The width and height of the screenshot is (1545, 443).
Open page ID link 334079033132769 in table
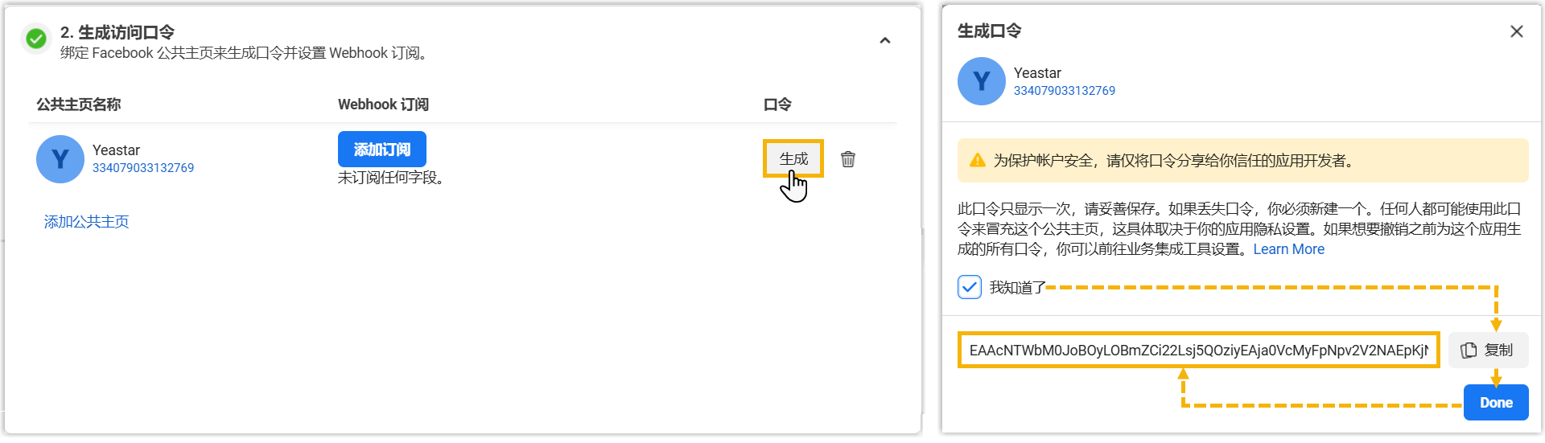143,168
